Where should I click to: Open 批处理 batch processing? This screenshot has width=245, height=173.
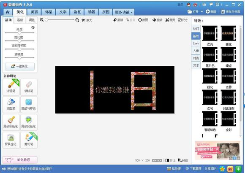[x=174, y=169]
